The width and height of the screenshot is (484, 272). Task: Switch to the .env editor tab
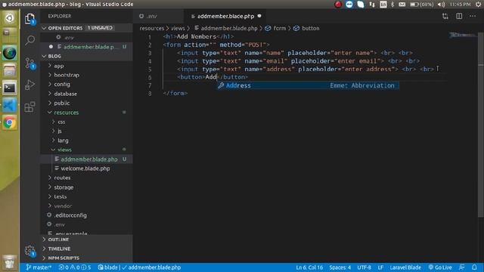(x=159, y=16)
